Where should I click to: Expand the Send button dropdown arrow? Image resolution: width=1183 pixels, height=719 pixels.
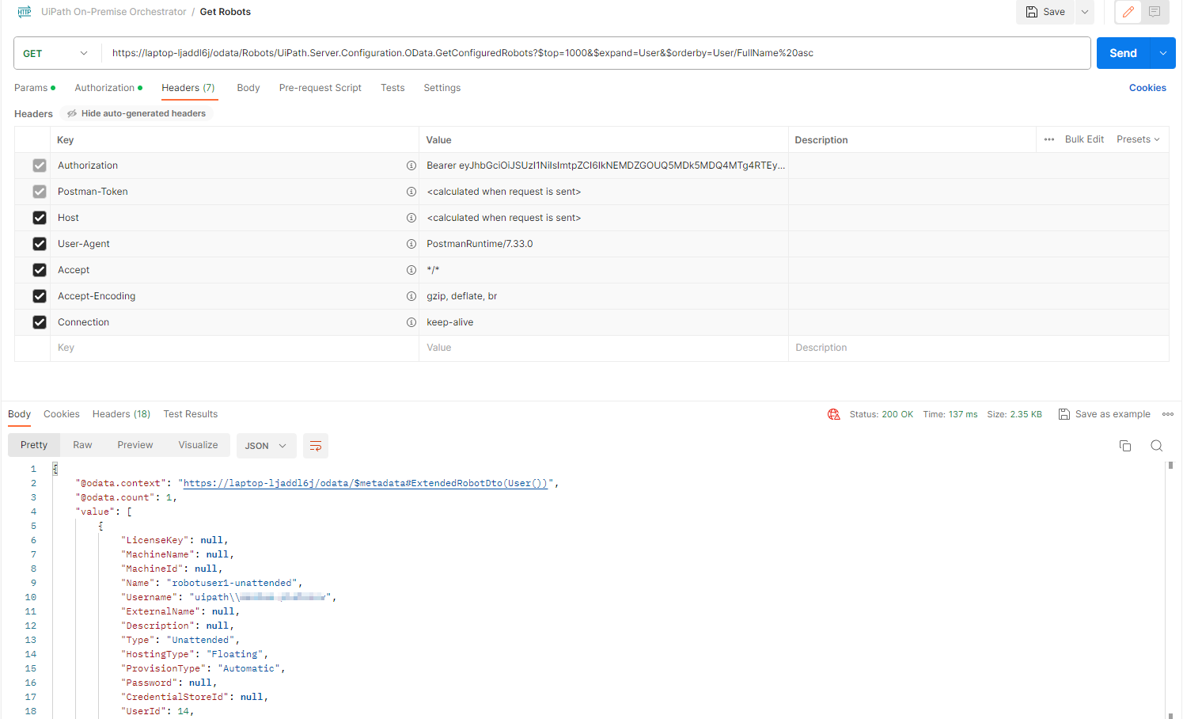click(1163, 53)
